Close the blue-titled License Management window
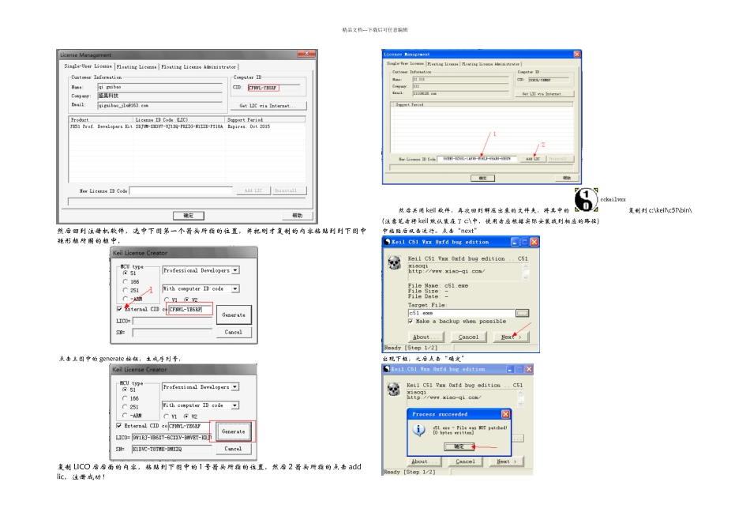The height and width of the screenshot is (531, 750). coord(577,54)
